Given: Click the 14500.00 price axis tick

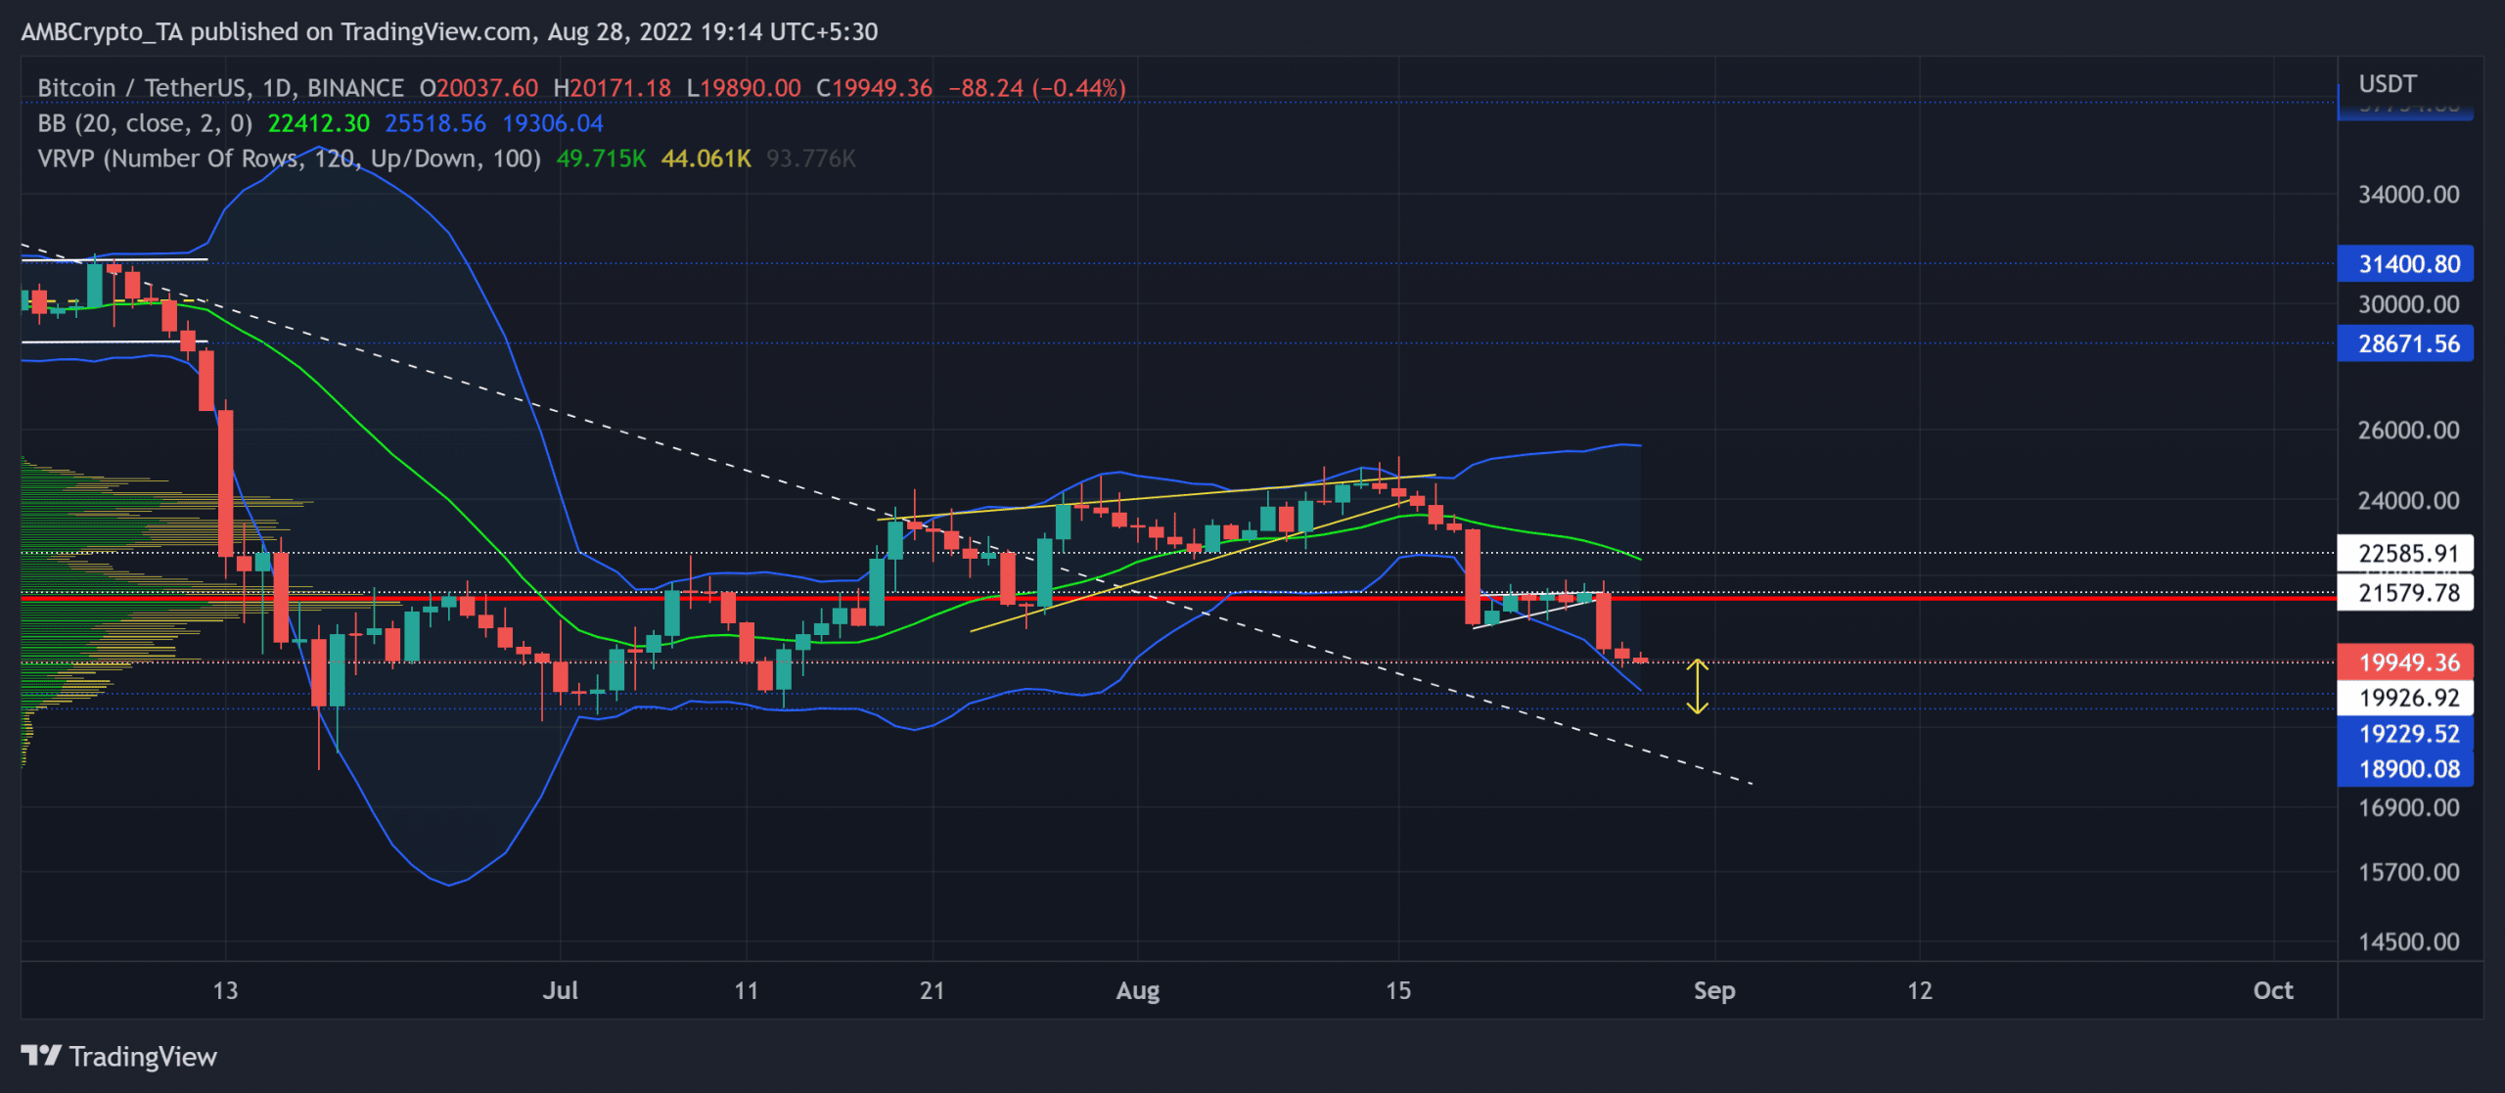Looking at the screenshot, I should [2408, 941].
